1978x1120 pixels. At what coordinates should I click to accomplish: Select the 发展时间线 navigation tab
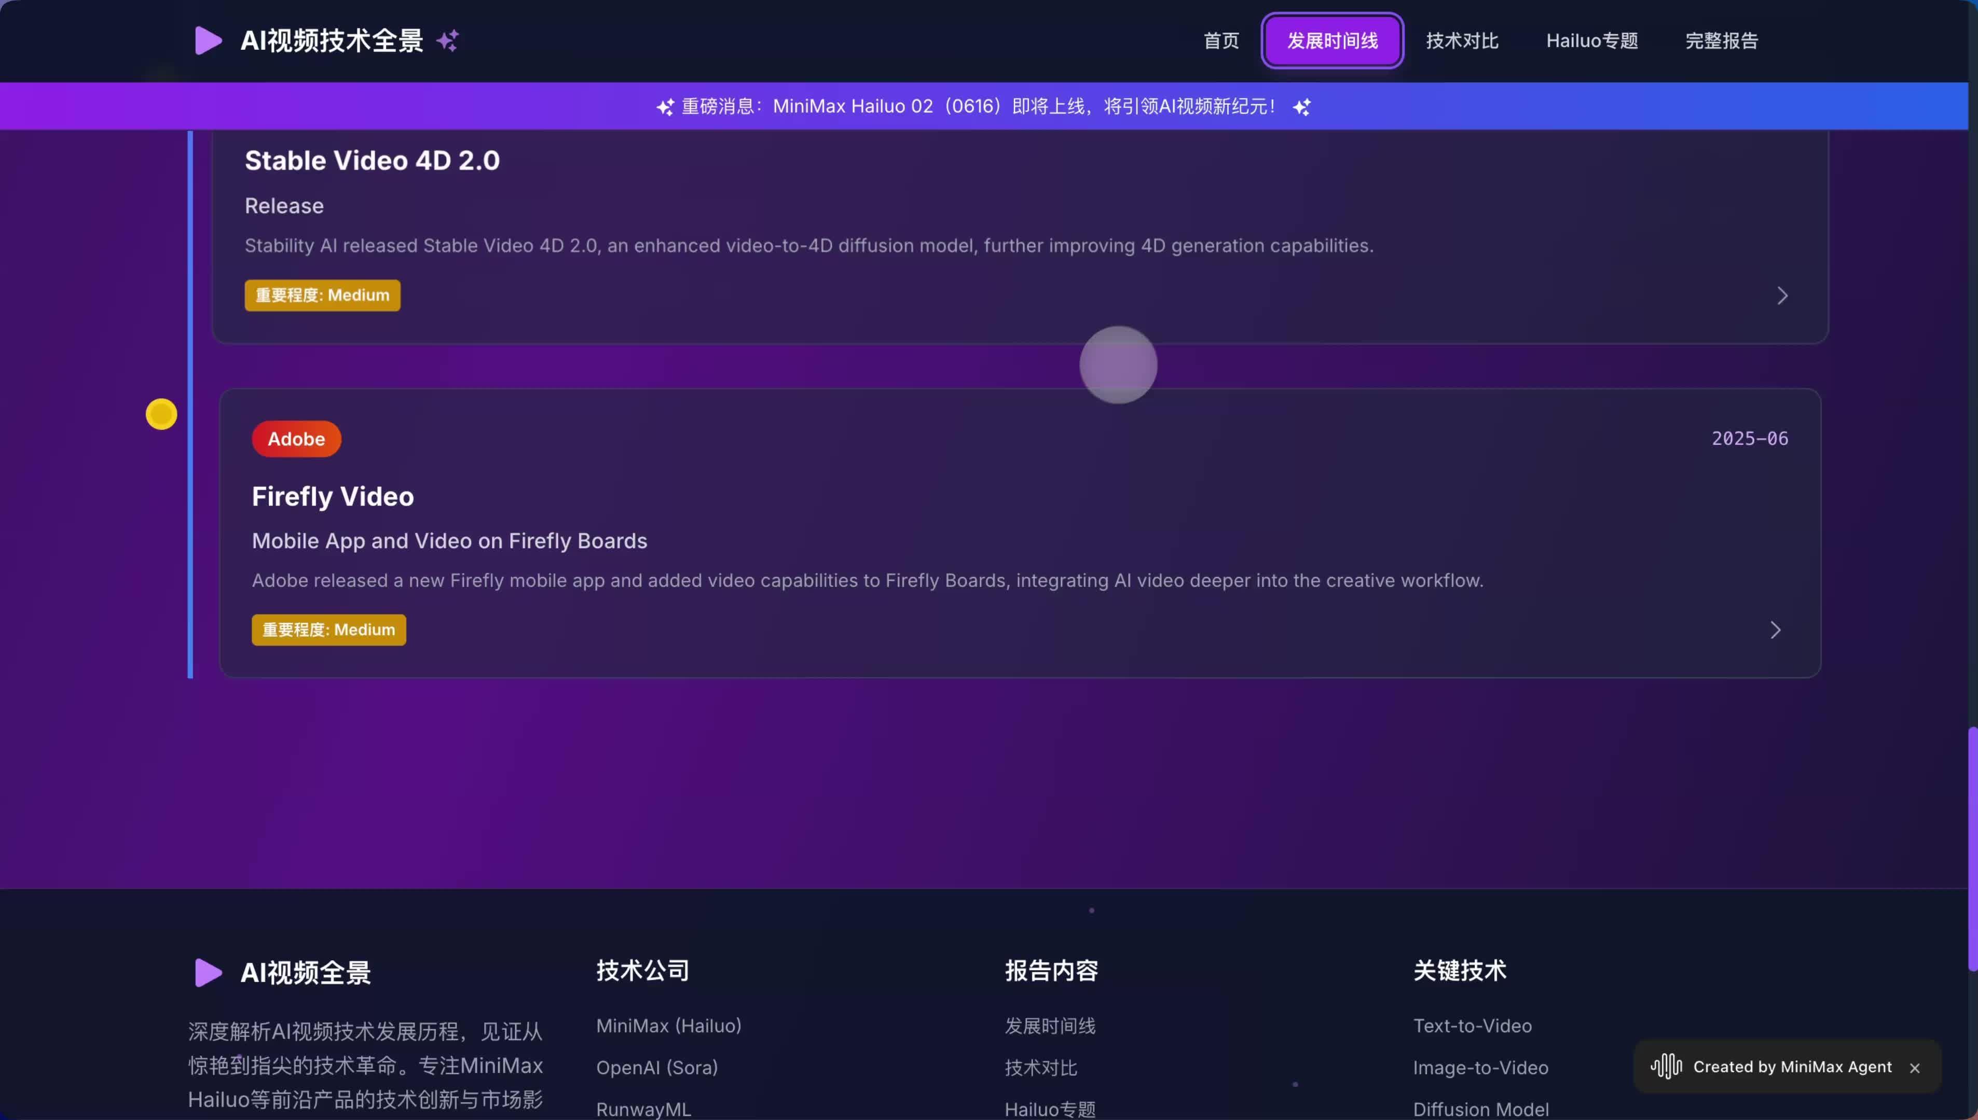[1333, 41]
